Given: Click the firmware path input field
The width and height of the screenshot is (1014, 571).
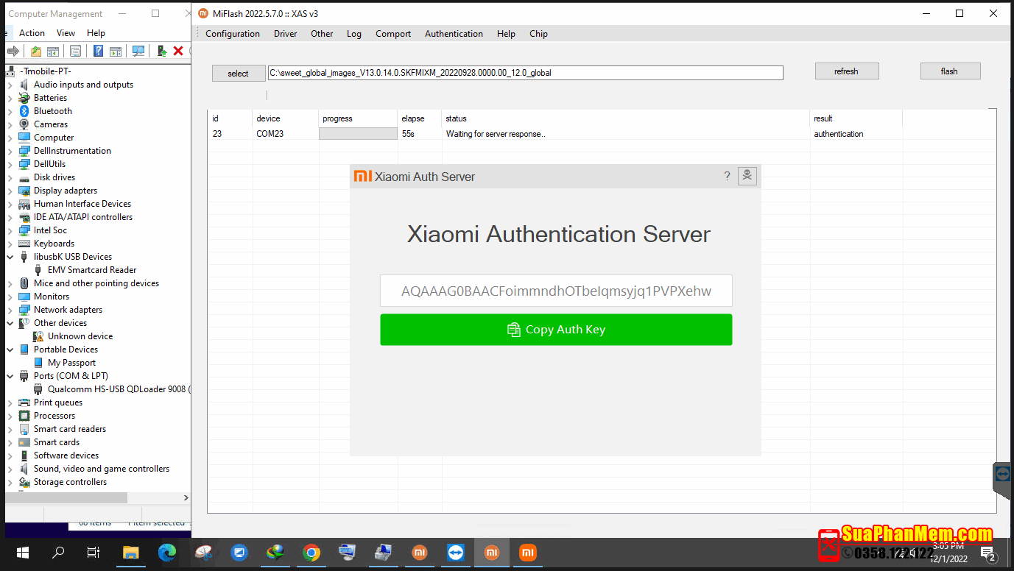Looking at the screenshot, I should (x=525, y=73).
